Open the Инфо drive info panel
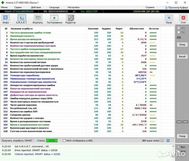 click(6, 19)
